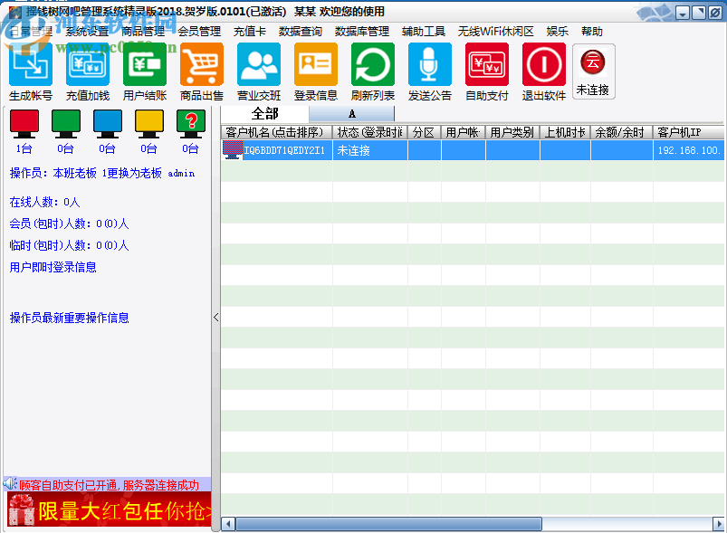
Task: Click the 1台 count under red monitor
Action: pyautogui.click(x=24, y=148)
